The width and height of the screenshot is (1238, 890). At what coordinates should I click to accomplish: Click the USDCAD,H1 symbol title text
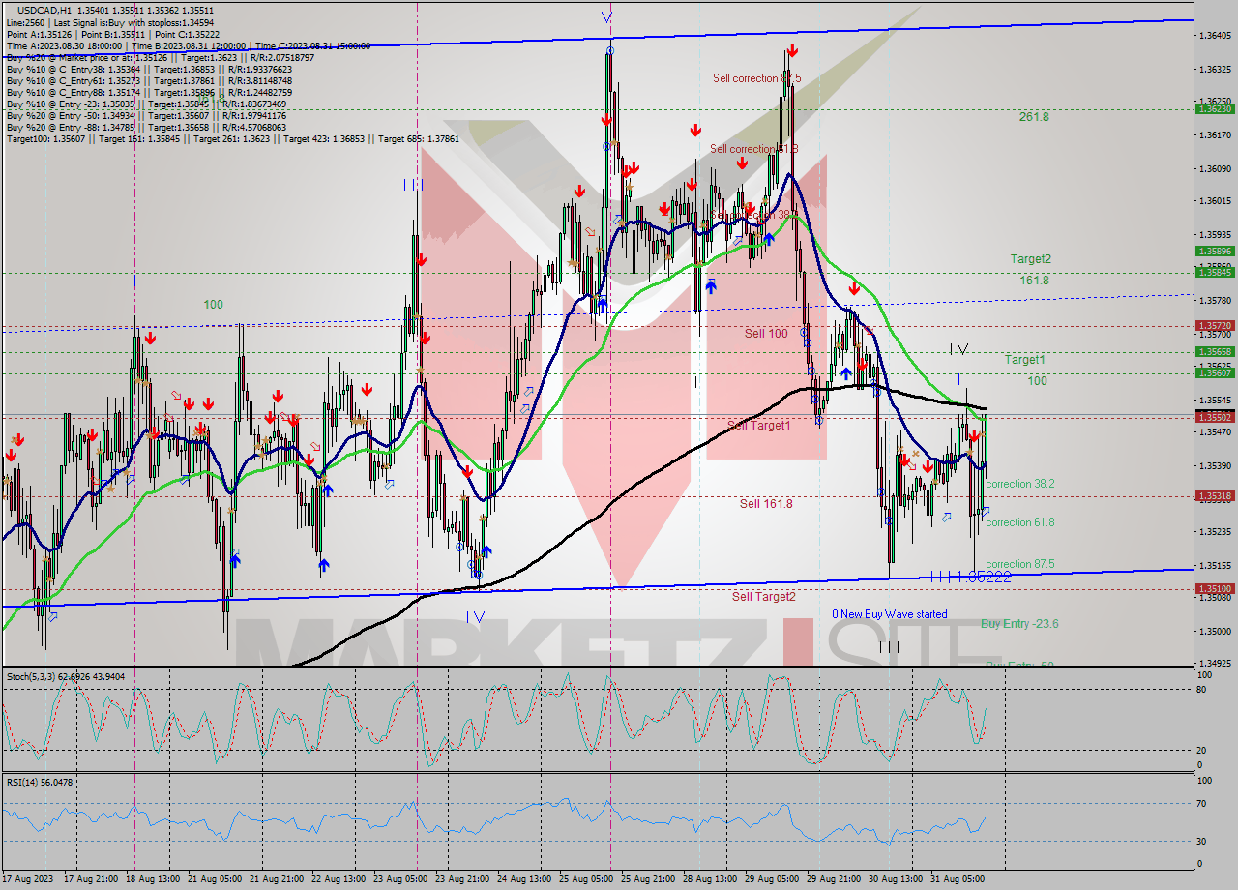tap(46, 10)
